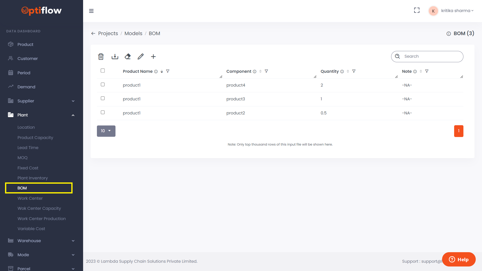The image size is (482, 271).
Task: Toggle the hamburger sidebar menu
Action: [x=91, y=11]
